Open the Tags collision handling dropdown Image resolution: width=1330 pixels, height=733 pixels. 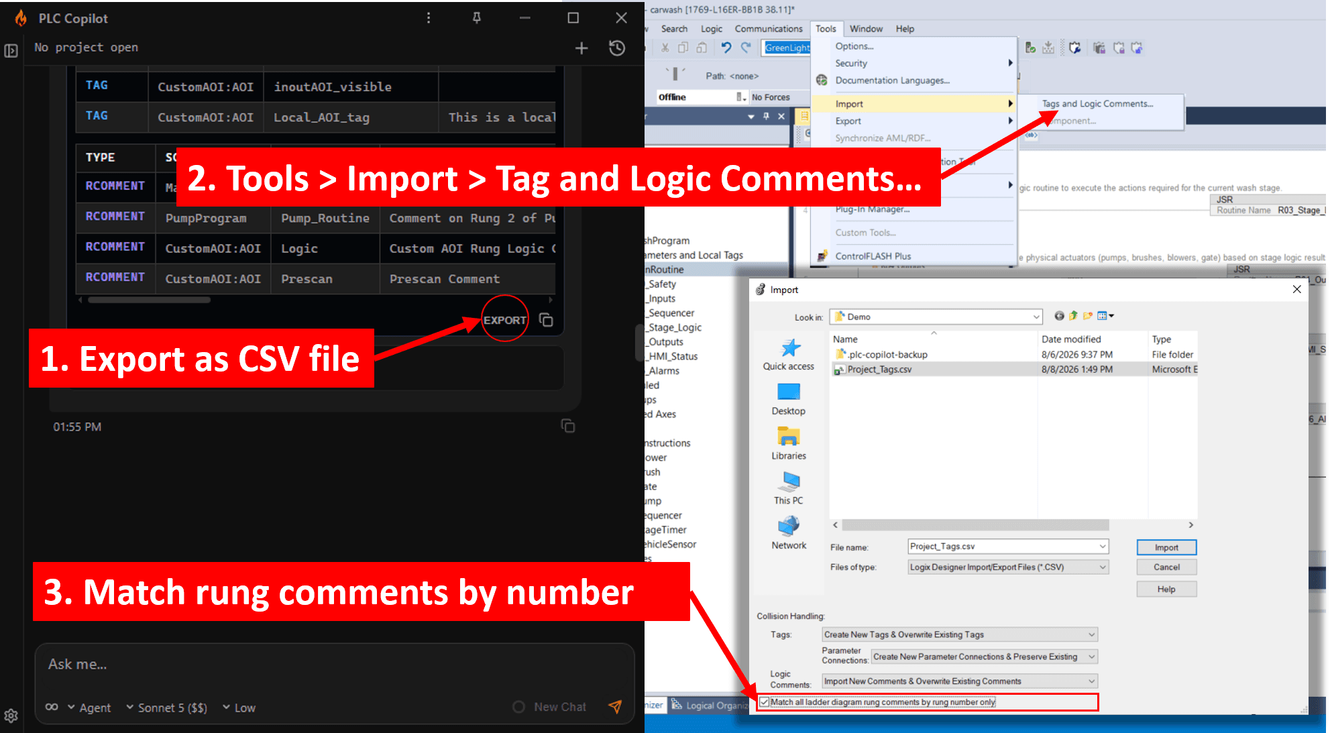coord(960,634)
